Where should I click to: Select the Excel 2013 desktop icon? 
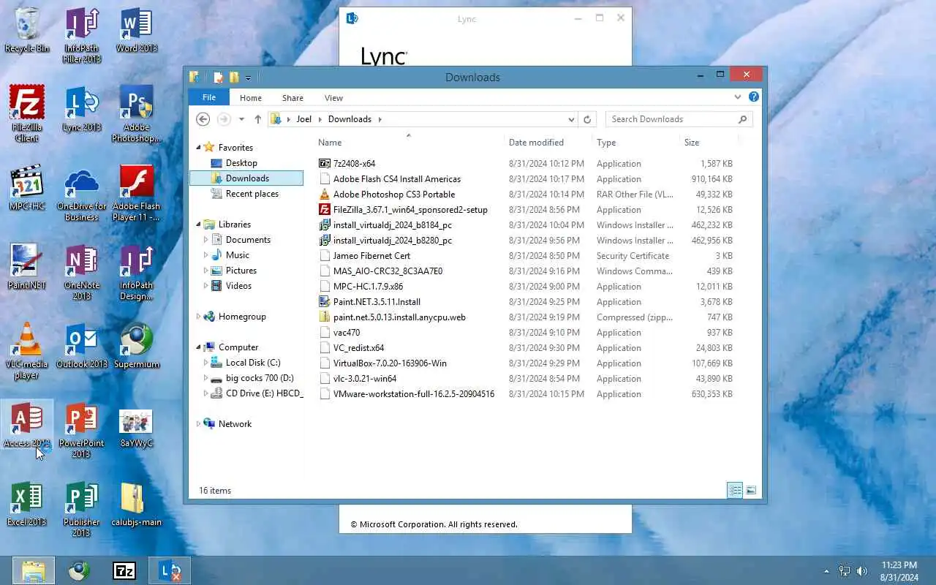point(27,504)
